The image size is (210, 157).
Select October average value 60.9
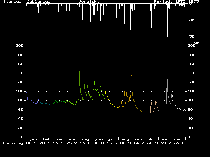(x=152, y=143)
